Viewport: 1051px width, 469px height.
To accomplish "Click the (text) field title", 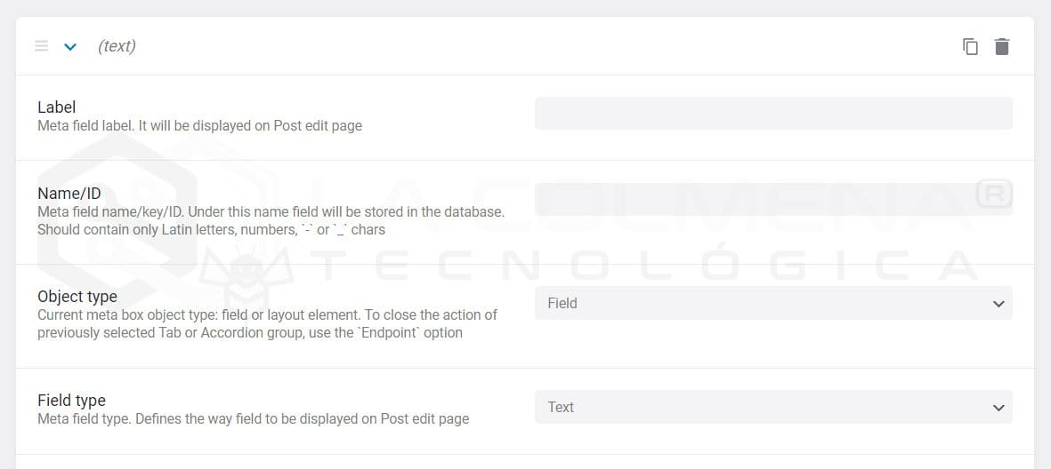I will pyautogui.click(x=117, y=46).
